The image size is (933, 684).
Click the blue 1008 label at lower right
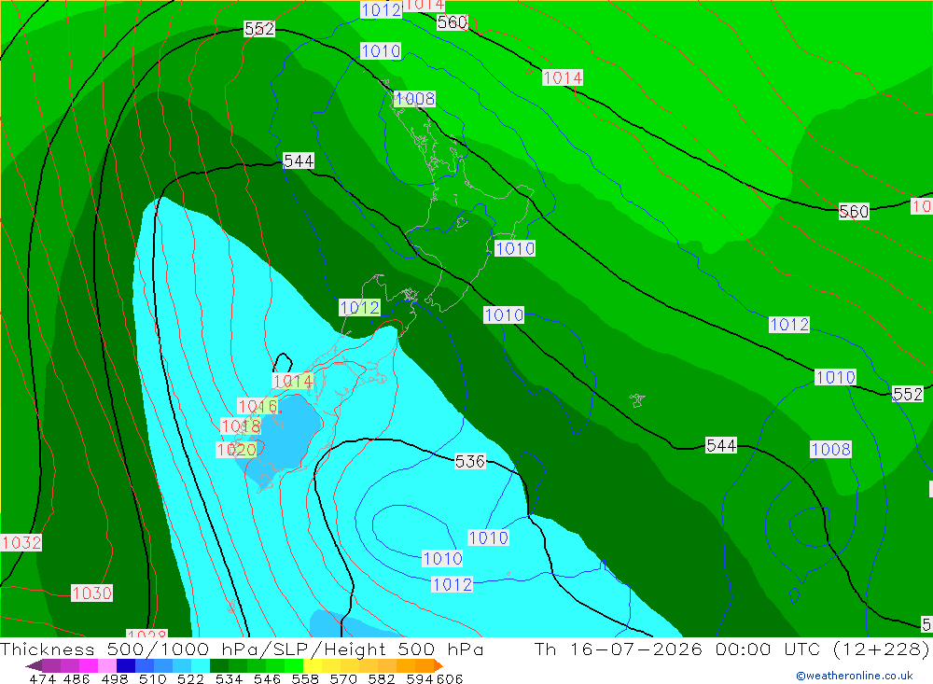830,450
